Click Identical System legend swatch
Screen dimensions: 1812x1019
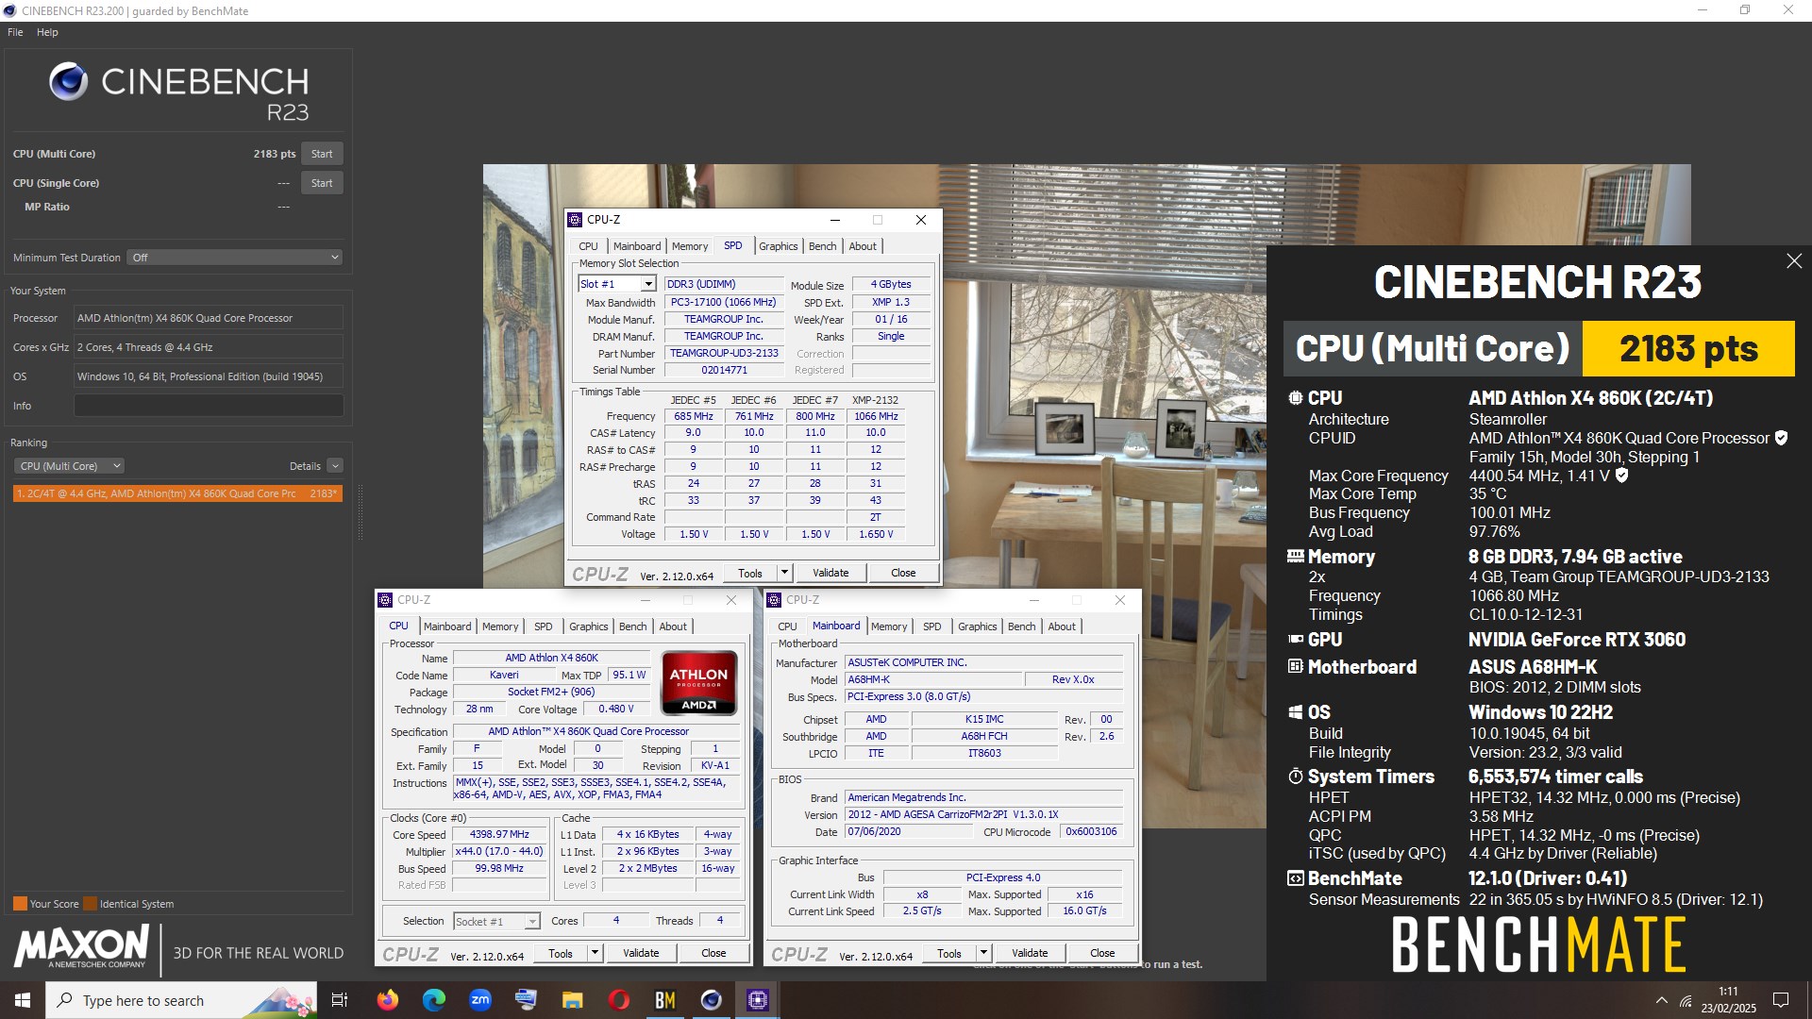pyautogui.click(x=90, y=904)
